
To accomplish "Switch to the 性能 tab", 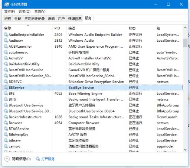I will coord(18,19).
